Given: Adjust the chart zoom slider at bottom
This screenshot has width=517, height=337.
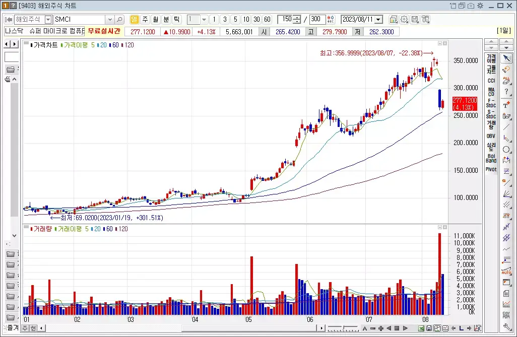Looking at the screenshot, I should [343, 328].
